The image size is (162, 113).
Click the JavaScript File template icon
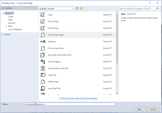(43, 88)
